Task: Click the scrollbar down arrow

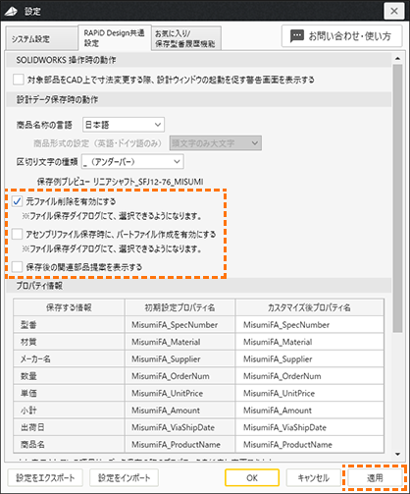Action: pyautogui.click(x=397, y=454)
